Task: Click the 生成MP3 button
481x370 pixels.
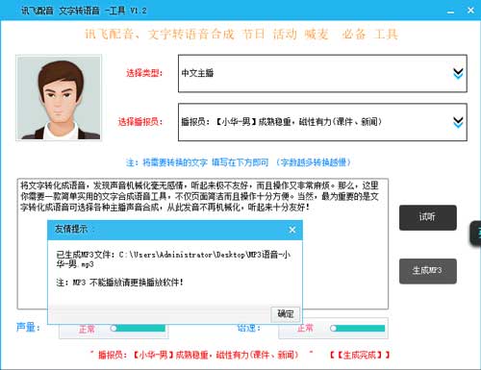Action: [x=428, y=271]
